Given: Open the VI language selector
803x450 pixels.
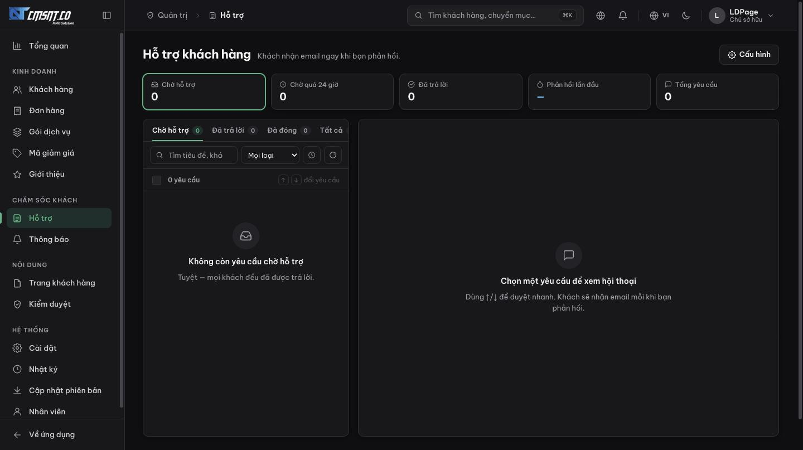Looking at the screenshot, I should 659,16.
